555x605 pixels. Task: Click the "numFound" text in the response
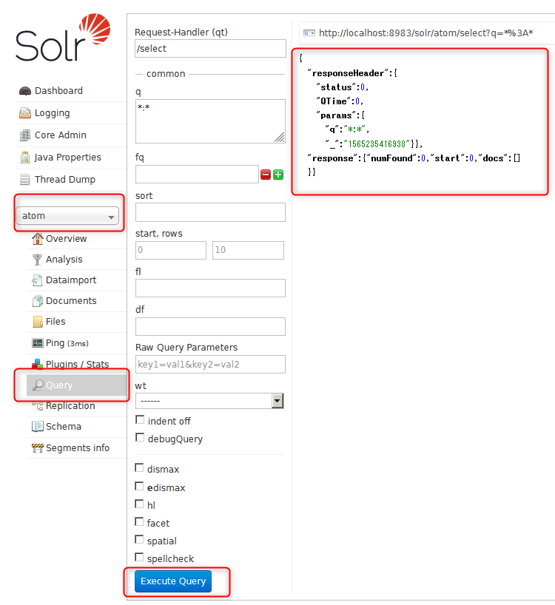click(391, 158)
